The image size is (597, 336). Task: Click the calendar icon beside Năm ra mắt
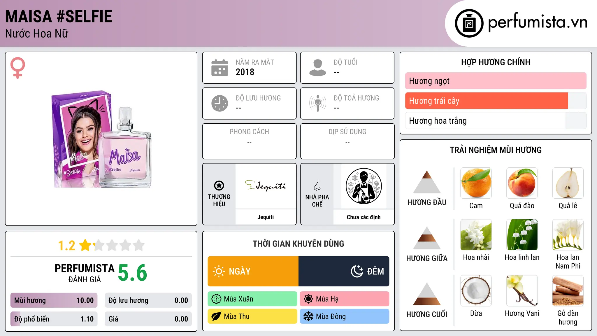[220, 68]
